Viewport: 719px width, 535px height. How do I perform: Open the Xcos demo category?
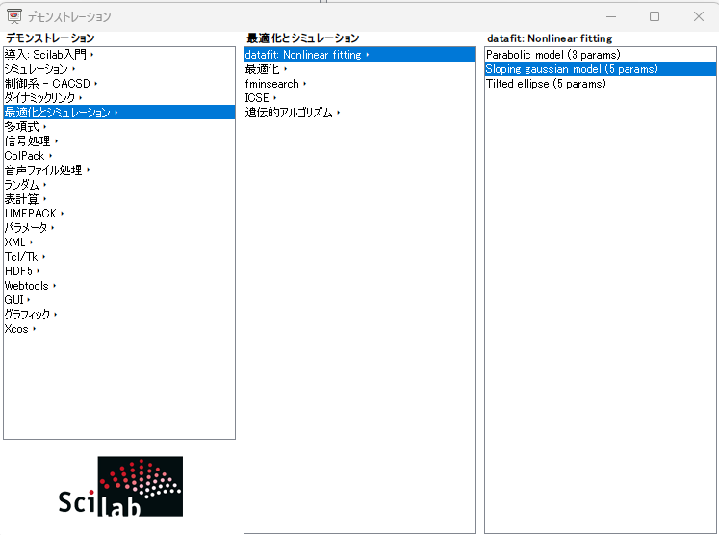click(x=16, y=329)
